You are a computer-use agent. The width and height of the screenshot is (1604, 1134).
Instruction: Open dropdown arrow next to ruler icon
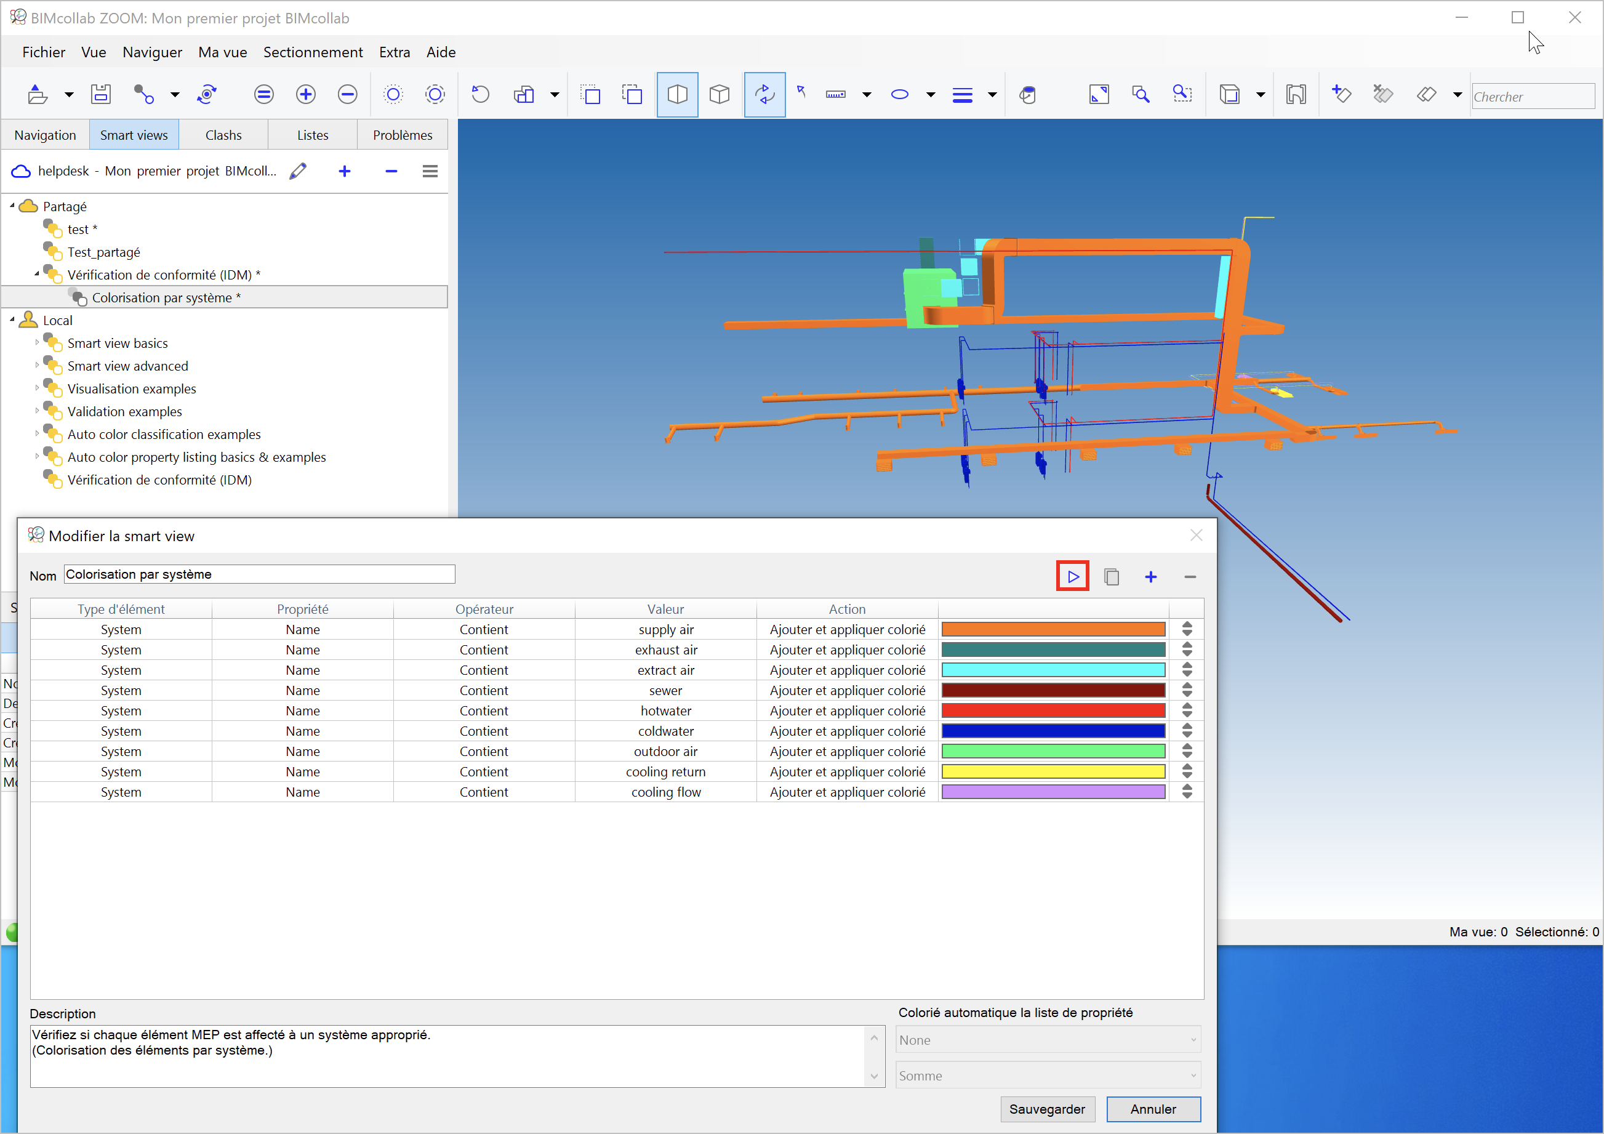[866, 95]
